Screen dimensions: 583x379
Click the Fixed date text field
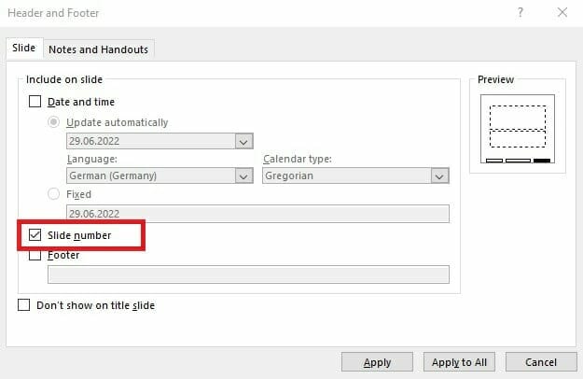256,214
